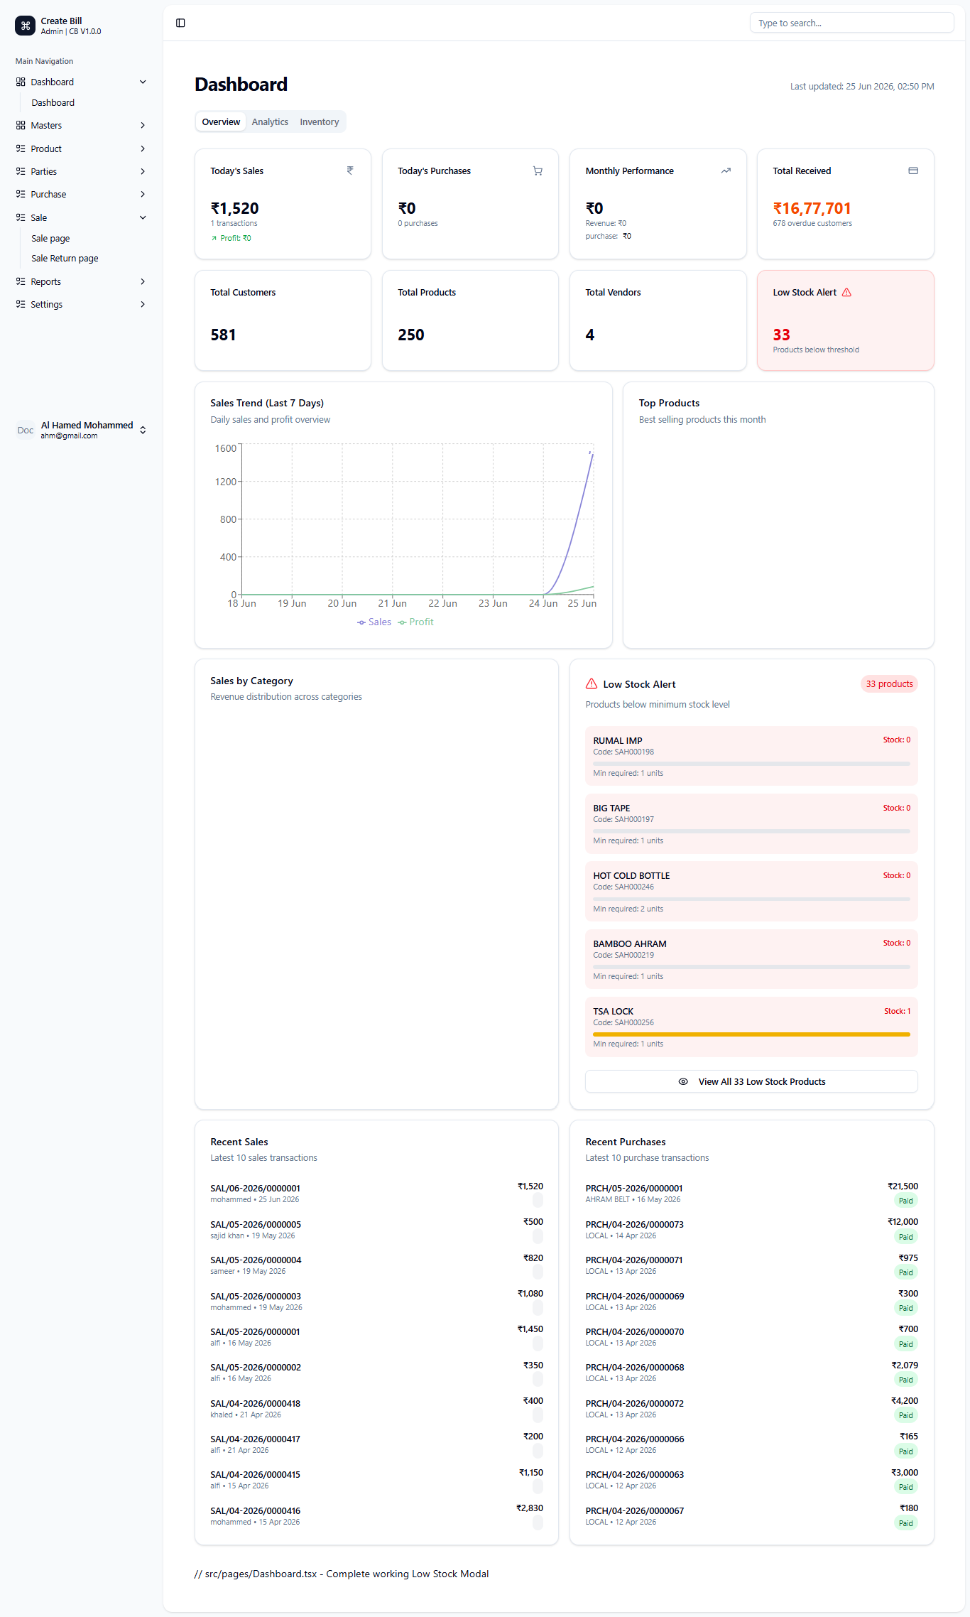Click the Parties list icon
970x1617 pixels.
[x=21, y=171]
